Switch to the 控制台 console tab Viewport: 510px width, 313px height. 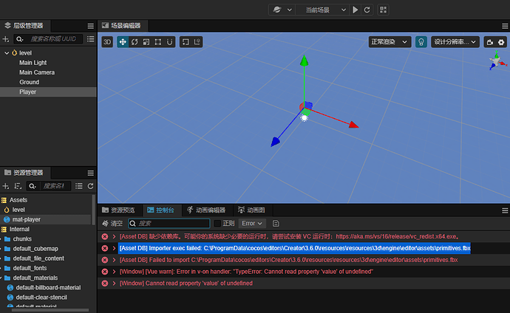point(160,210)
